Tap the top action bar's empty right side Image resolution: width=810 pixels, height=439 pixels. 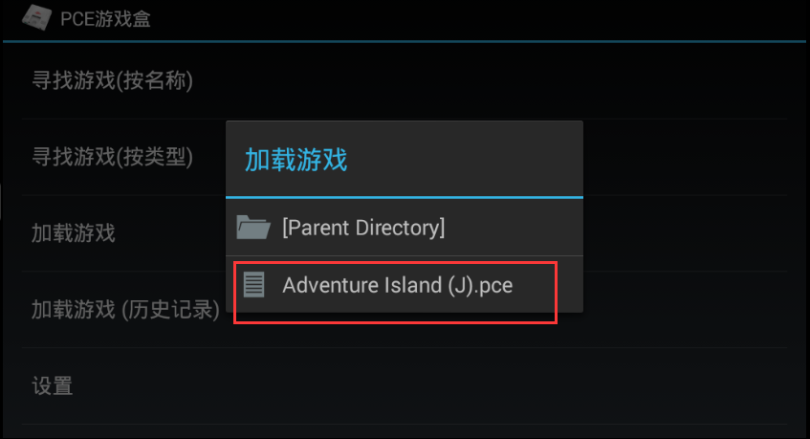pos(480,20)
